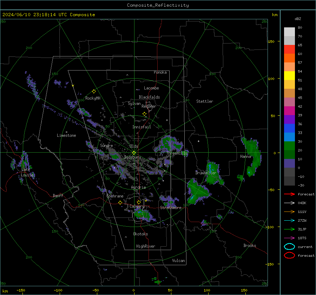The image size is (316, 295).
Task: Click the RockyMH label on the map
Action: pyautogui.click(x=93, y=98)
